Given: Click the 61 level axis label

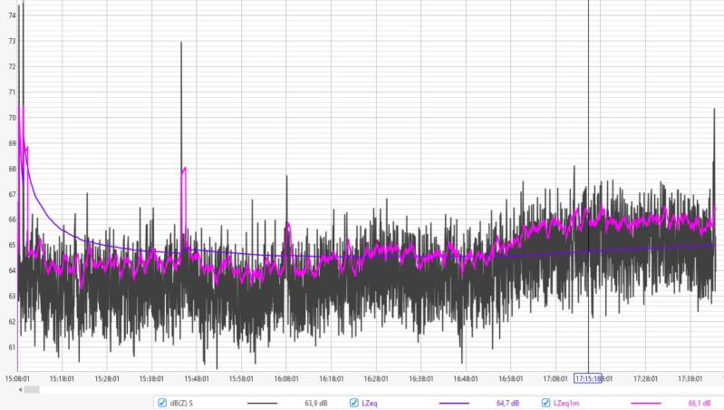Looking at the screenshot, I should click(12, 347).
